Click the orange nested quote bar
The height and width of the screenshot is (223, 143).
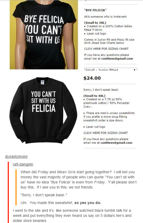pos(16,187)
